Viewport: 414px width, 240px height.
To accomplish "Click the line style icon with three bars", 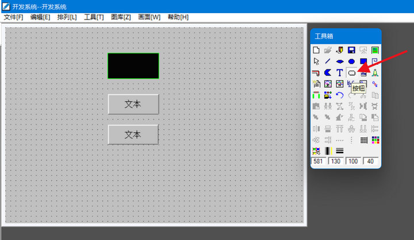I will point(339,151).
